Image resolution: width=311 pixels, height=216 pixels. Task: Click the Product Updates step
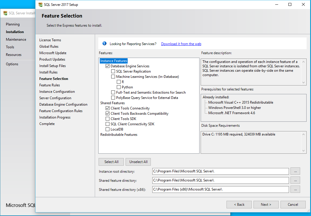pos(52,59)
